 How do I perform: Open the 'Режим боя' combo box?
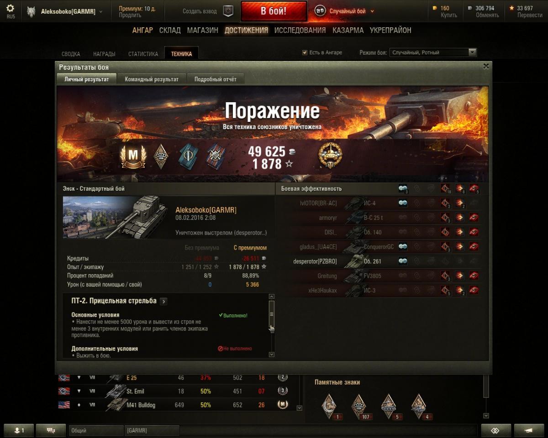(x=433, y=52)
